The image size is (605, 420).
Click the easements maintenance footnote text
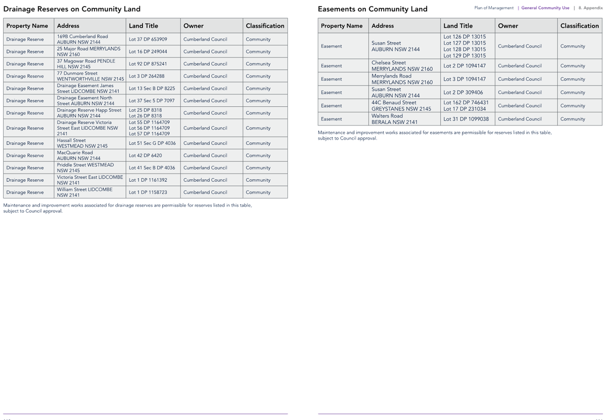point(434,135)
